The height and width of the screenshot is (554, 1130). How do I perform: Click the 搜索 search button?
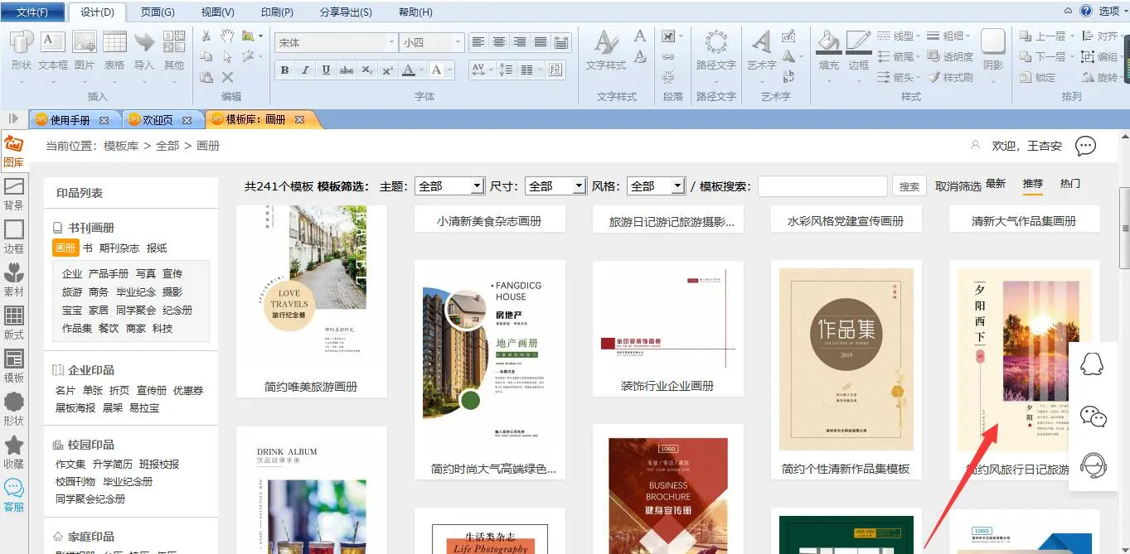coord(909,186)
